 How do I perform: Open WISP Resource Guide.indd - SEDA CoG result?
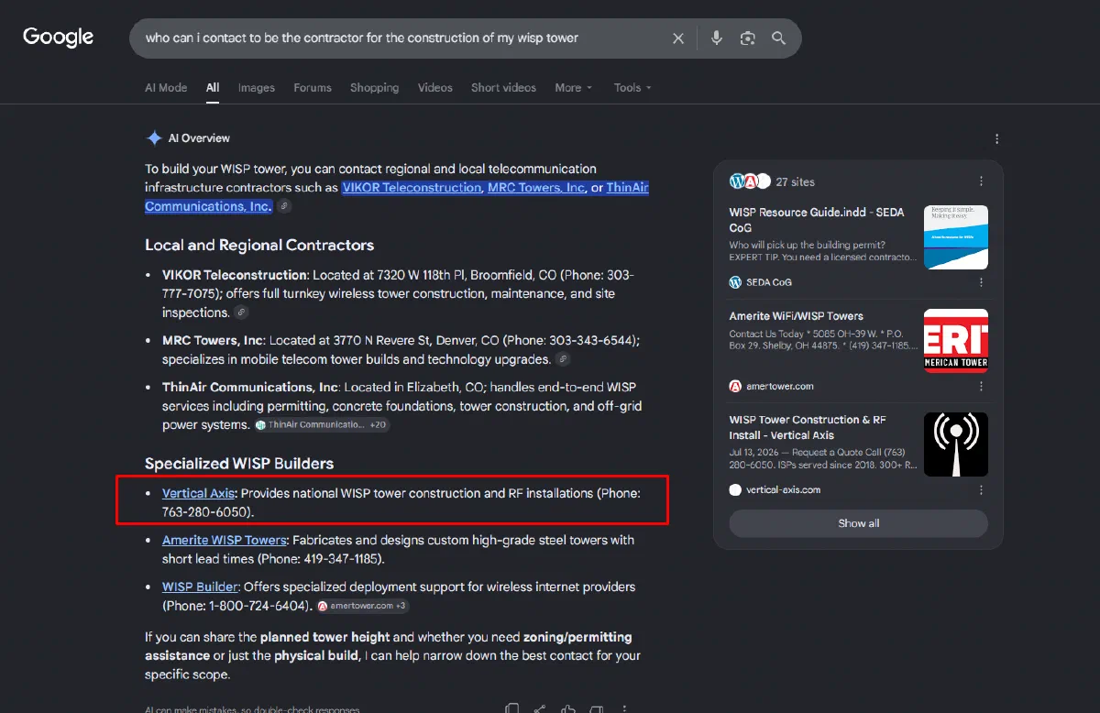817,220
